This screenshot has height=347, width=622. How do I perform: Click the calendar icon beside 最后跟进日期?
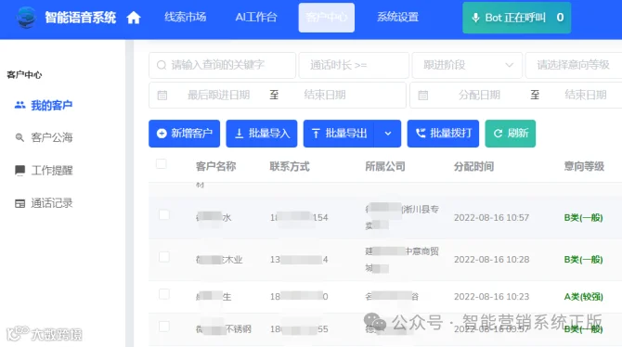(162, 96)
